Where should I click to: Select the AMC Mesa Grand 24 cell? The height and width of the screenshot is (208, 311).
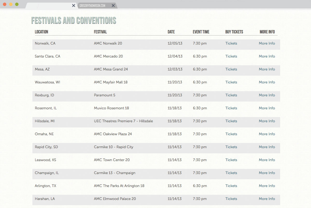111,69
